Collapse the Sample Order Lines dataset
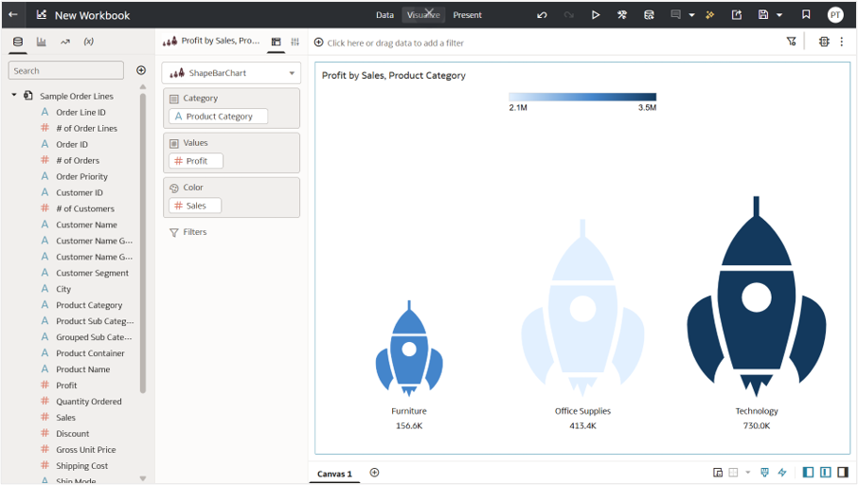The image size is (858, 485). pos(14,96)
